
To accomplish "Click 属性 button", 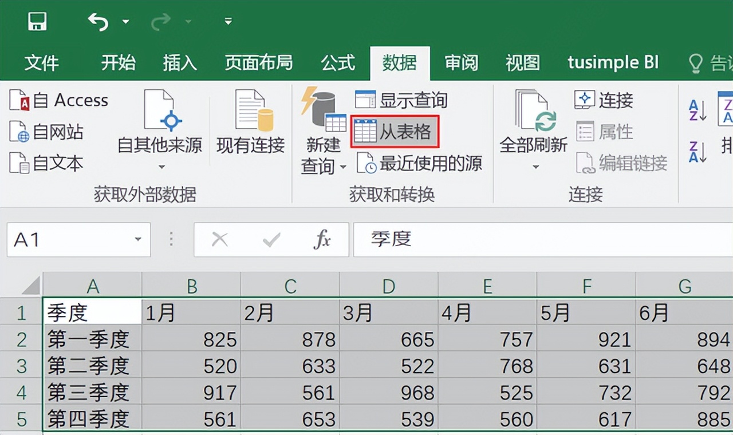I will [604, 132].
